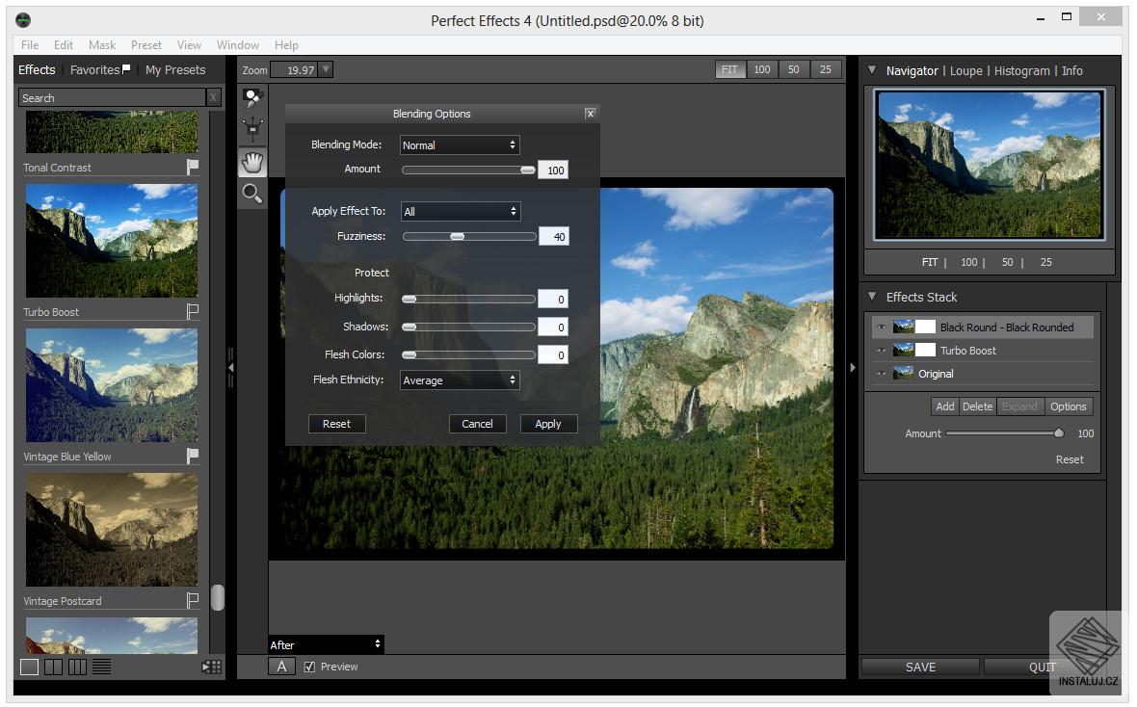Open the Mask menu

(102, 45)
